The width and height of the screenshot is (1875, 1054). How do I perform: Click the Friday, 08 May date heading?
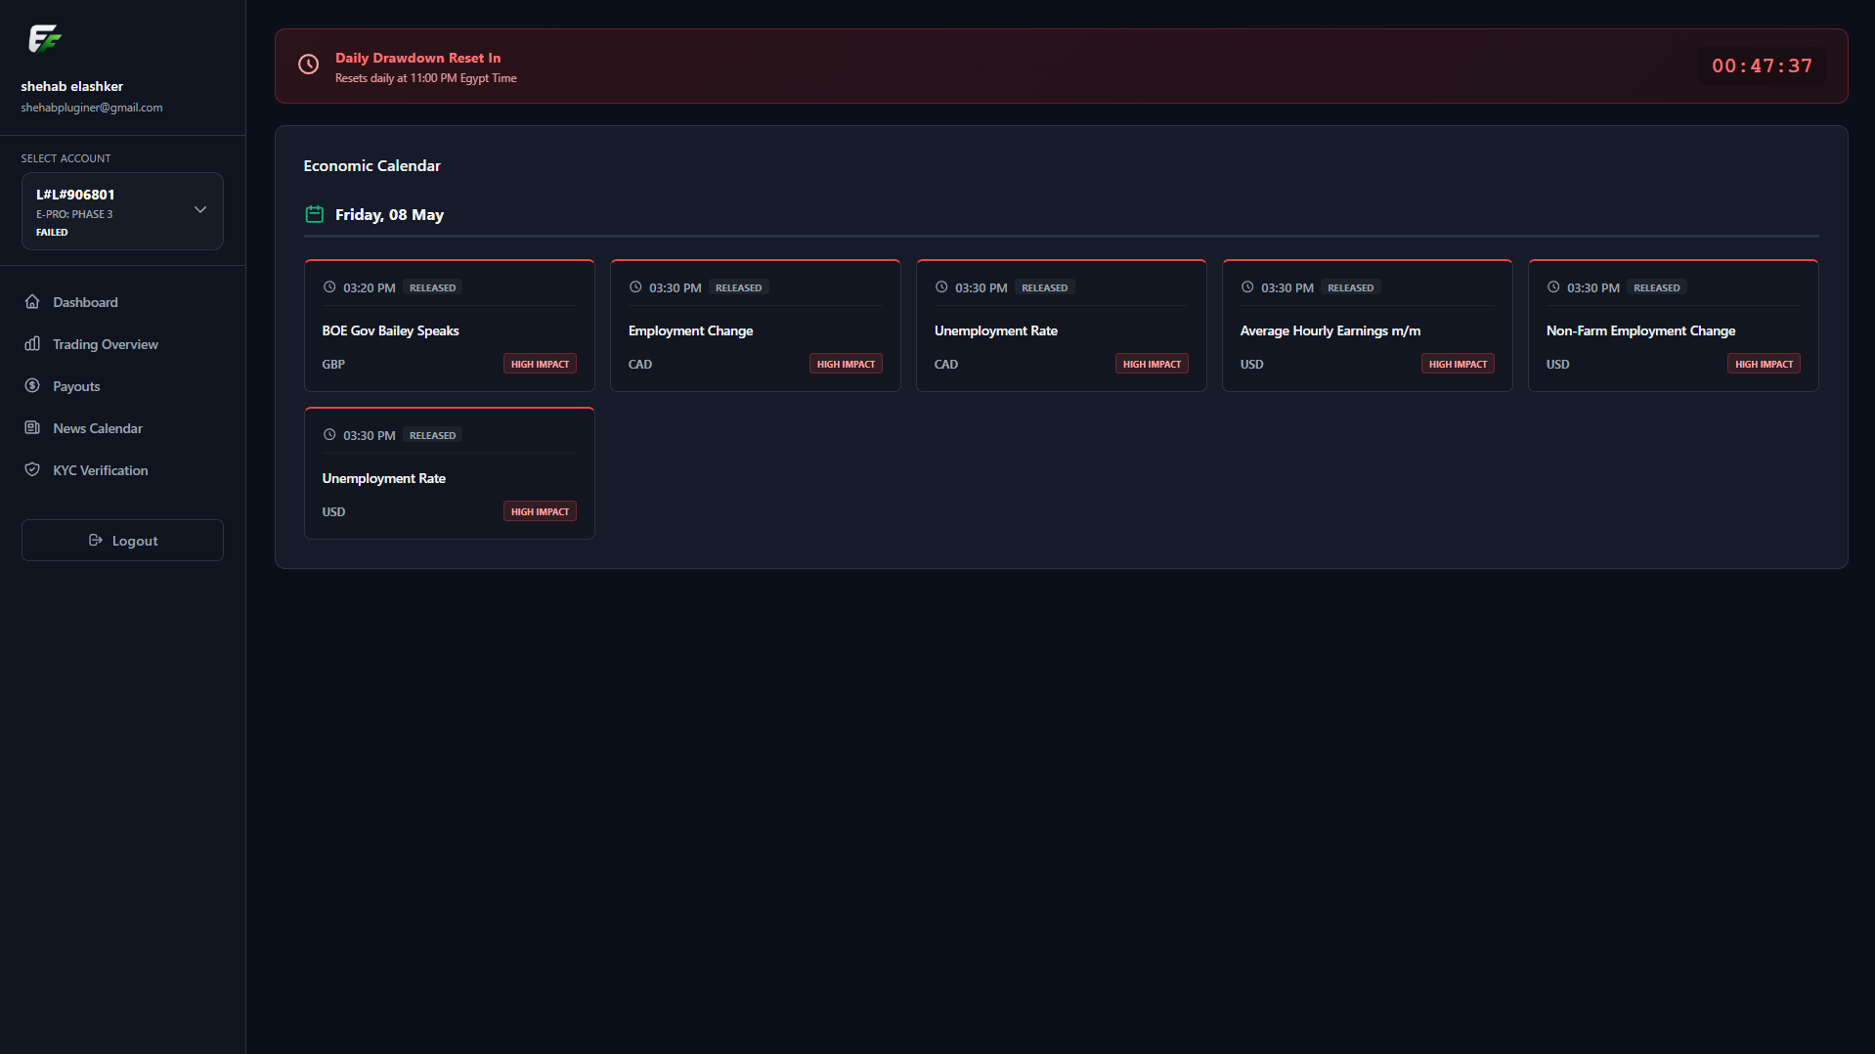click(x=389, y=215)
